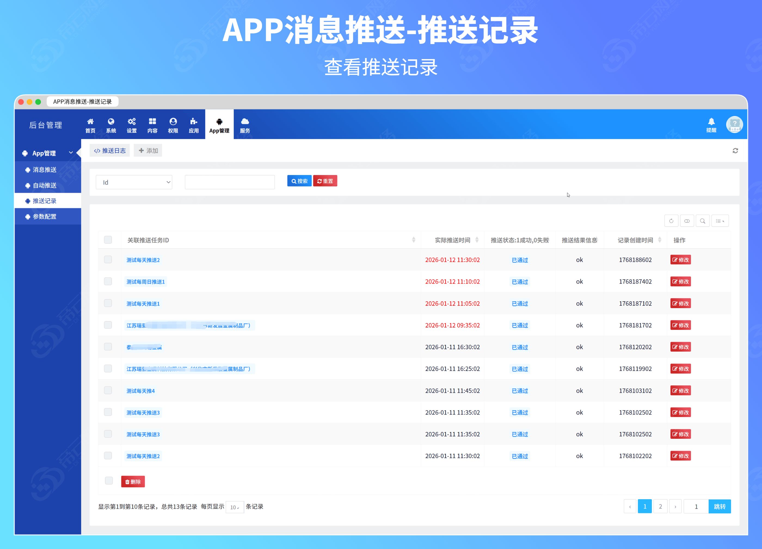Screen dimensions: 762x549
Task: Open the columns list dropdown button
Action: pyautogui.click(x=720, y=221)
